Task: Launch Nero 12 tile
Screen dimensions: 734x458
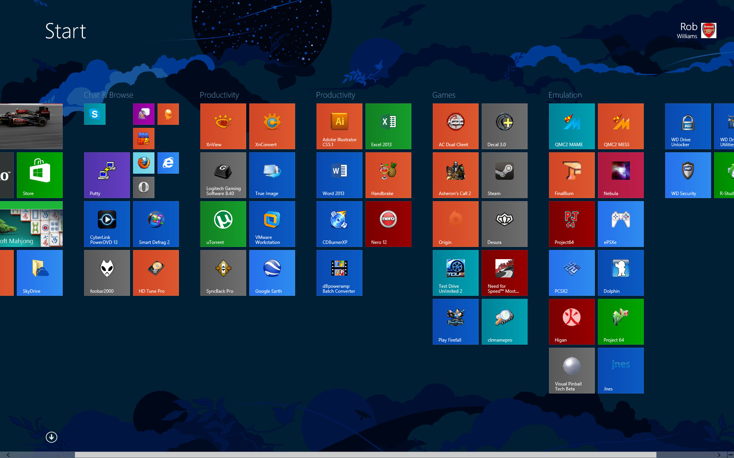Action: click(x=388, y=224)
